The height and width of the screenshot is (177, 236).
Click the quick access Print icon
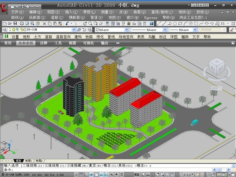coord(28,6)
